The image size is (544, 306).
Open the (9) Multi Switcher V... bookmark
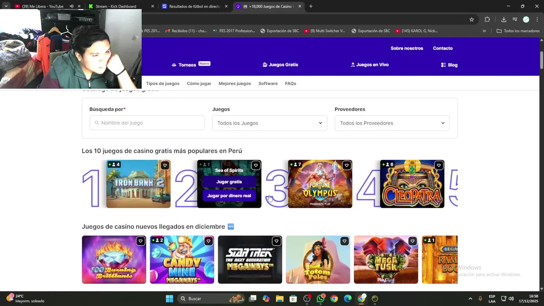point(325,31)
